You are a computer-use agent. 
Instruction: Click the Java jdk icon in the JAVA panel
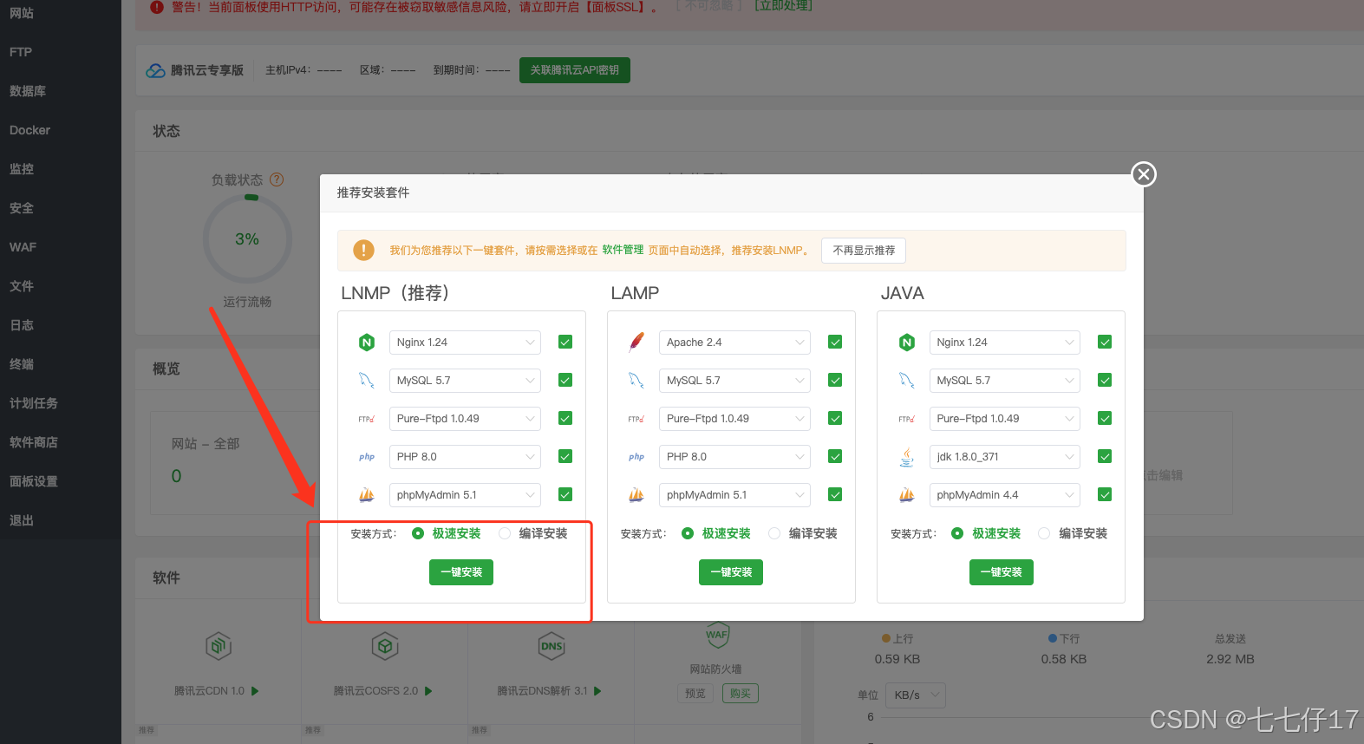[907, 457]
